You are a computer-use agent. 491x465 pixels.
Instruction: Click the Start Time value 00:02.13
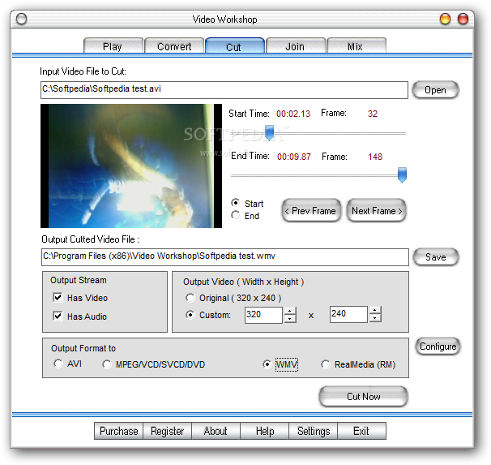(x=293, y=114)
